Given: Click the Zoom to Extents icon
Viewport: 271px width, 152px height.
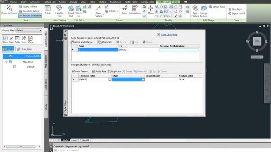Looking at the screenshot, I should [x=9, y=8].
